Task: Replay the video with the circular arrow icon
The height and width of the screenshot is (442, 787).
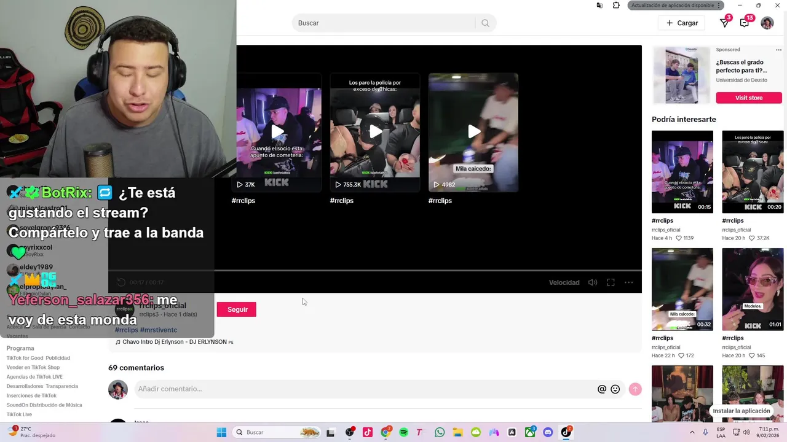Action: [x=121, y=282]
